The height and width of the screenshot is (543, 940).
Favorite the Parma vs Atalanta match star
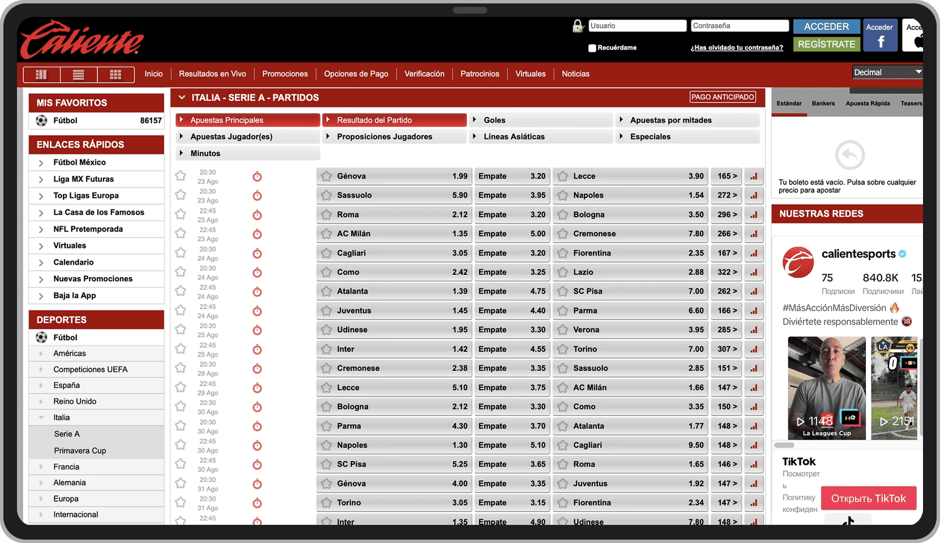pos(181,425)
